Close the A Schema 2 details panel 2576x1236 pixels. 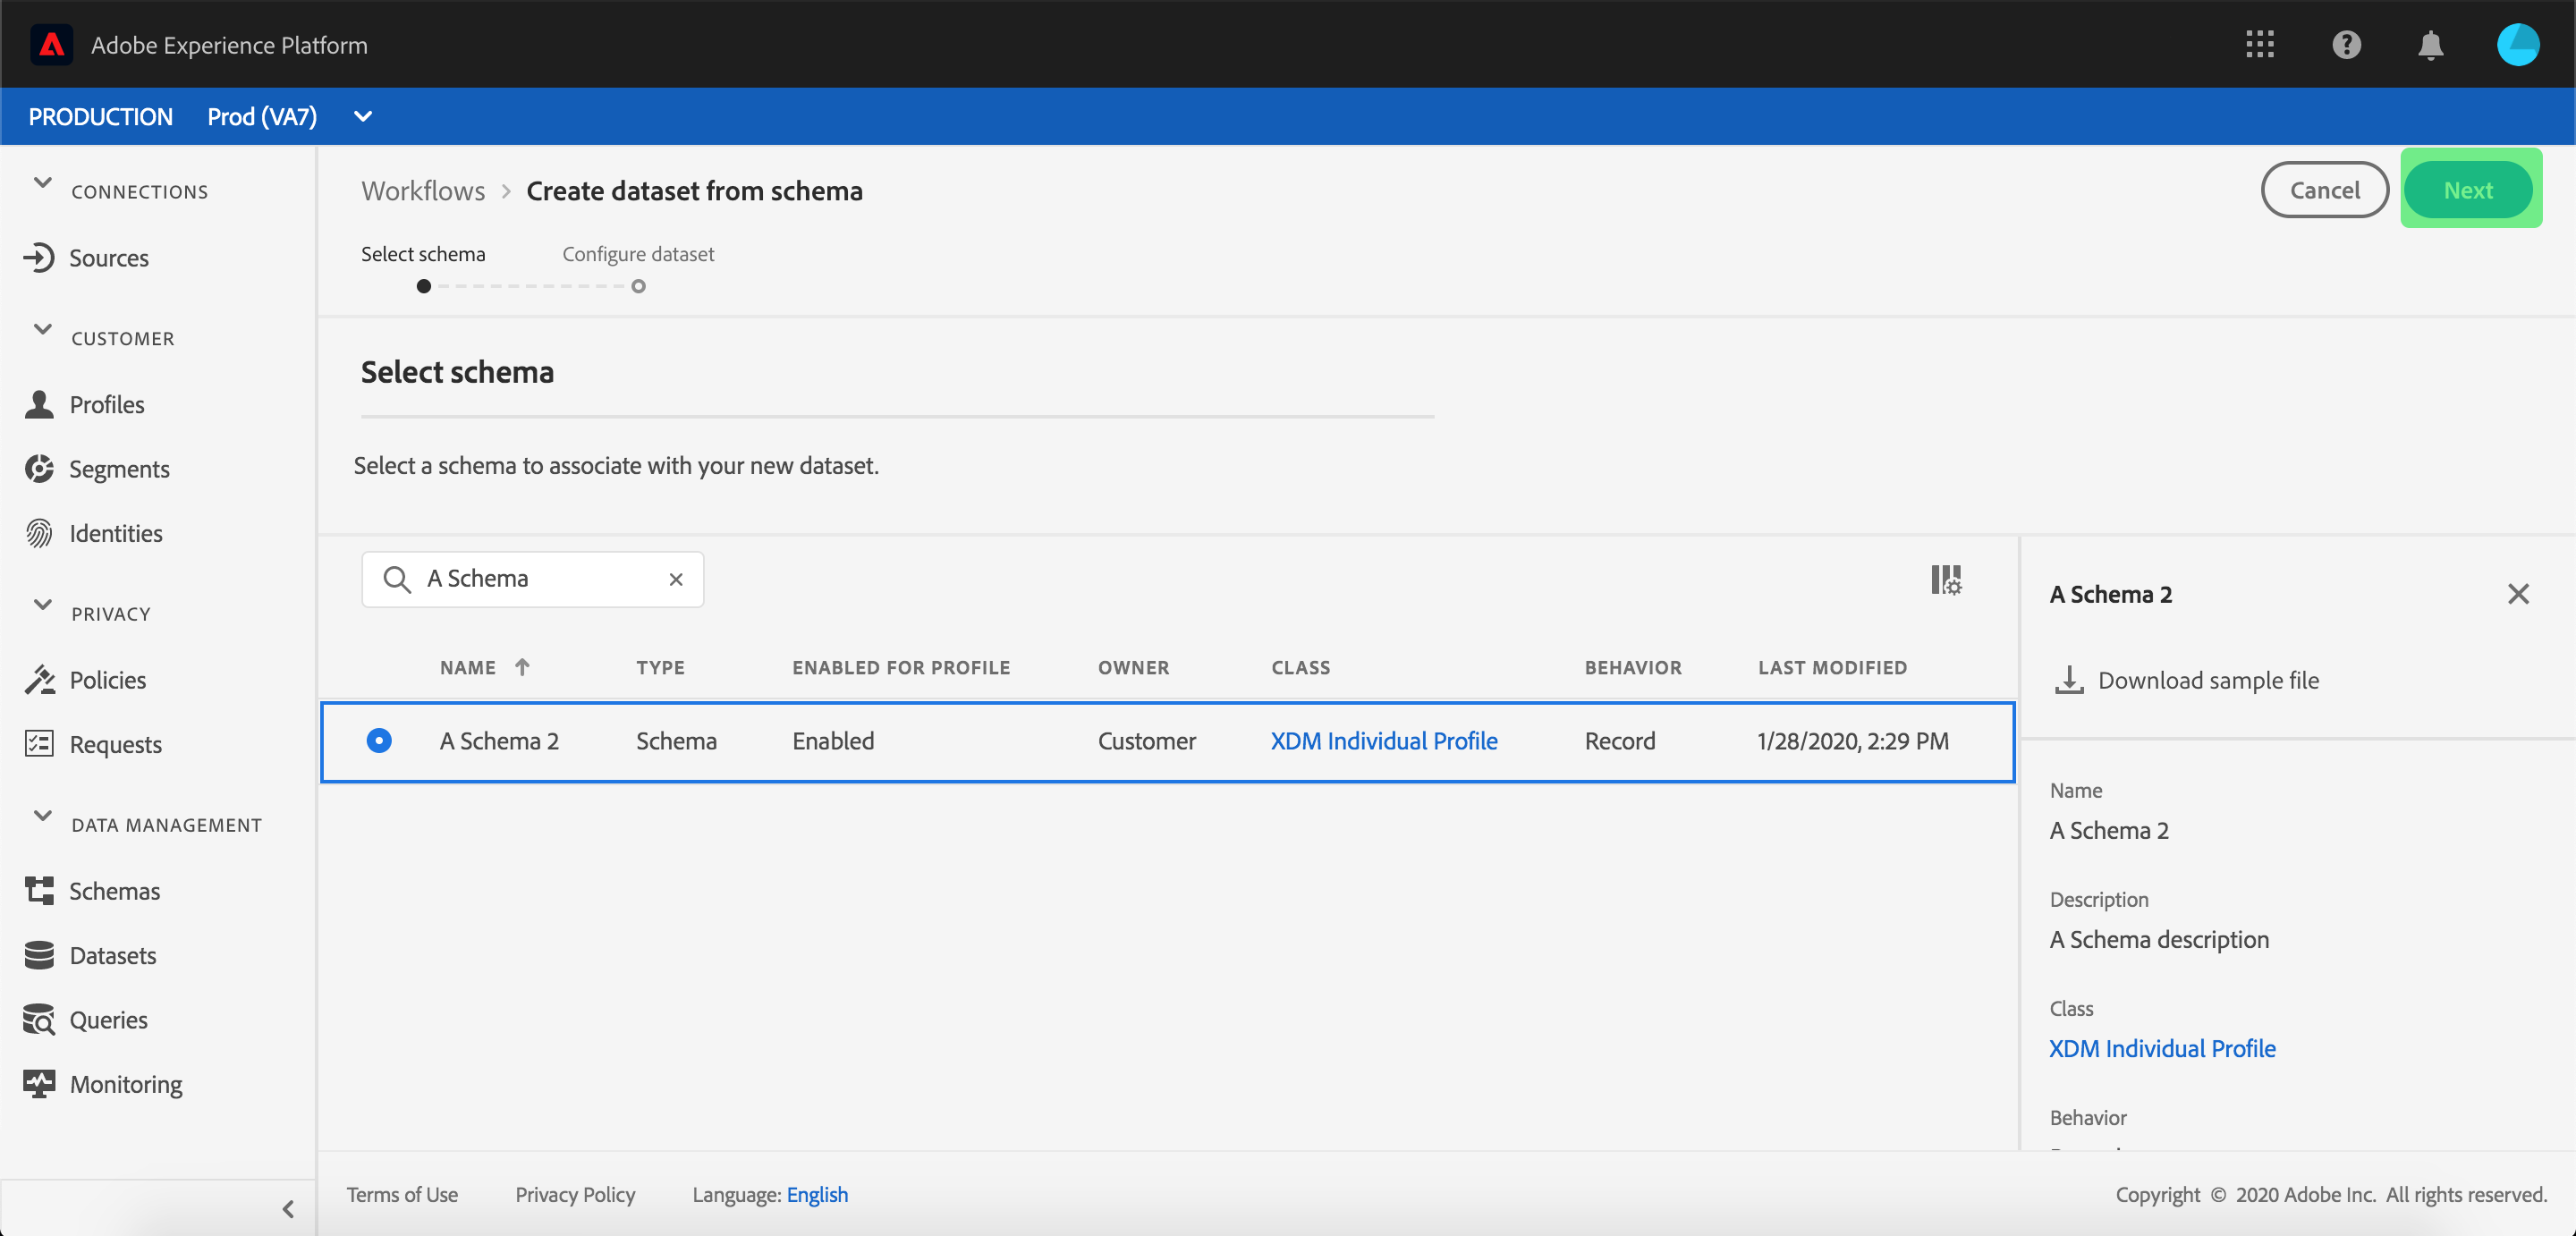tap(2517, 594)
